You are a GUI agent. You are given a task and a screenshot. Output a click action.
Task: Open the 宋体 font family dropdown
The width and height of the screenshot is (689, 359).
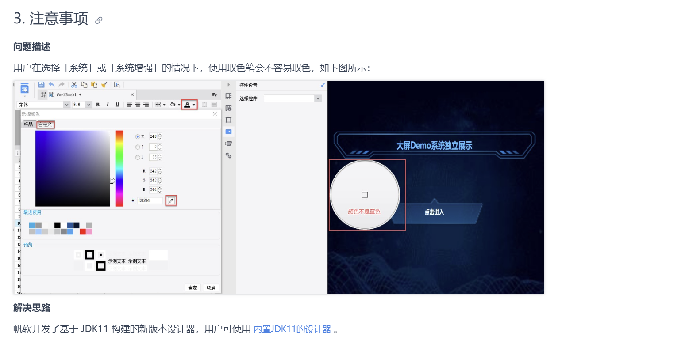click(x=66, y=105)
